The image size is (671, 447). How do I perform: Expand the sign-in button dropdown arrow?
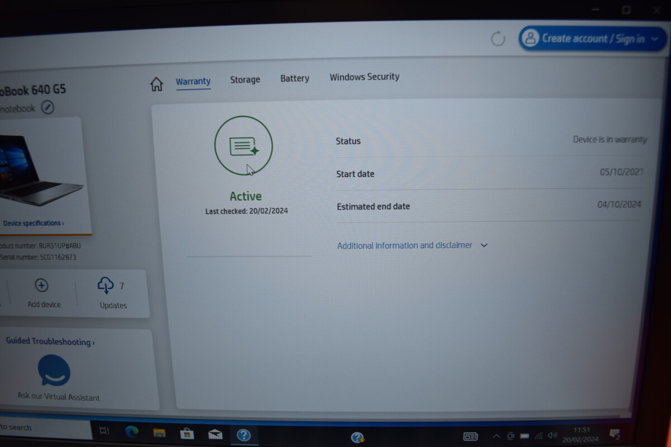point(655,39)
